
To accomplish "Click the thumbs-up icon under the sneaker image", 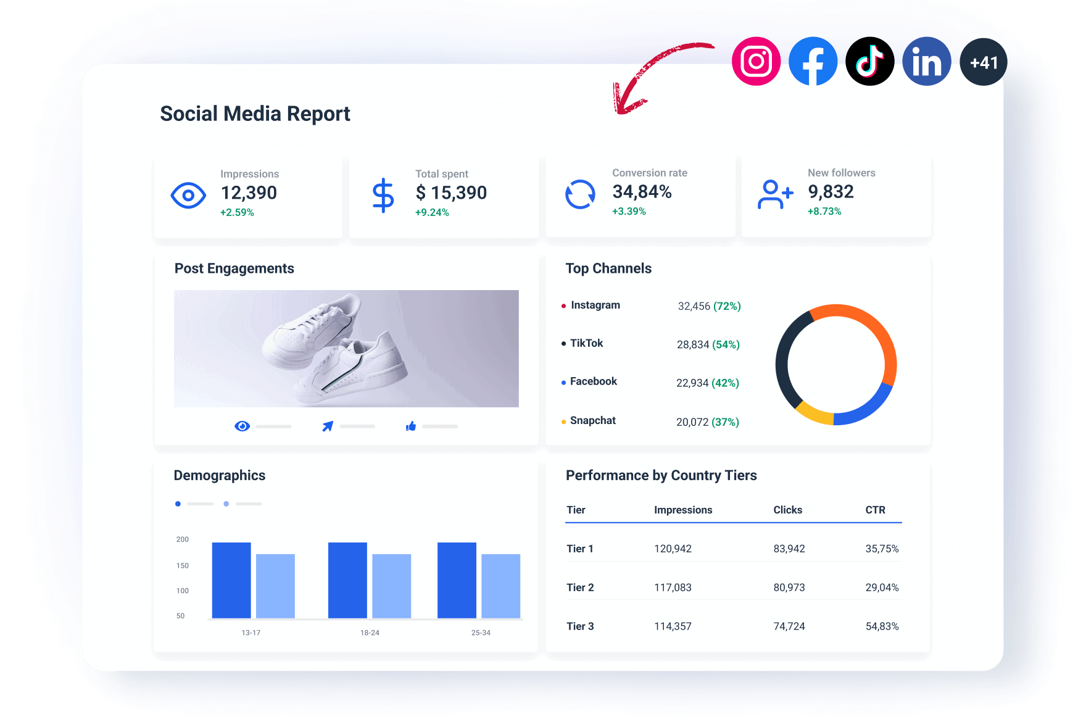I will [x=410, y=426].
